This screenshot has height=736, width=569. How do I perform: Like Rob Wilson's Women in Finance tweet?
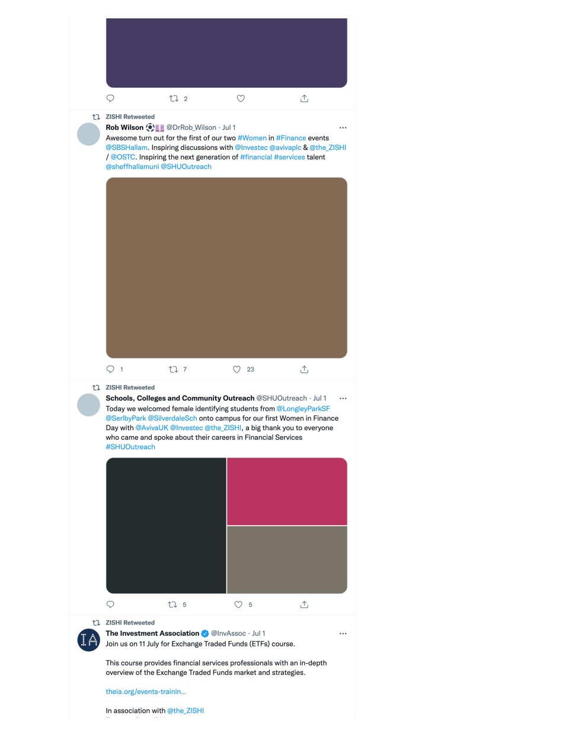pyautogui.click(x=237, y=369)
